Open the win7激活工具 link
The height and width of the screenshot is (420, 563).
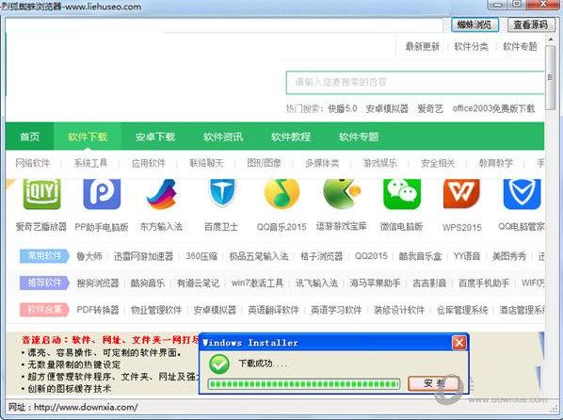257,283
